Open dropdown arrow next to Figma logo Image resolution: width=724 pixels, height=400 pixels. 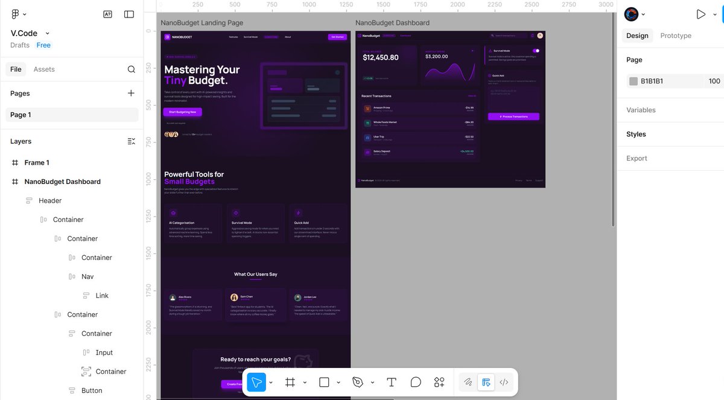25,14
